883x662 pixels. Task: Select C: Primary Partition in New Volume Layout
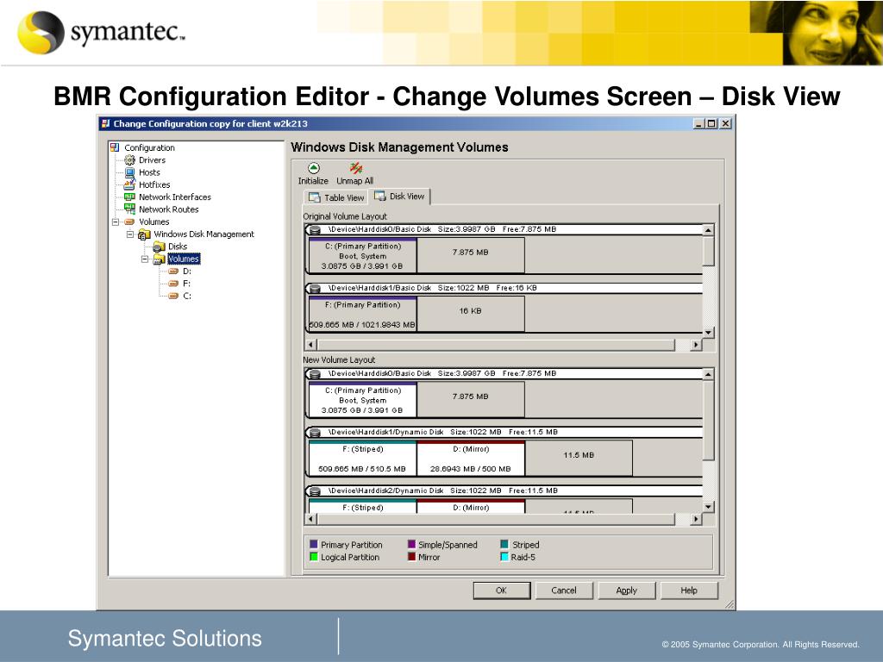tap(363, 400)
